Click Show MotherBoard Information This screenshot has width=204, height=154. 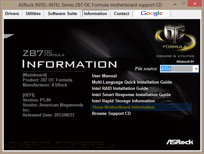coord(141,107)
